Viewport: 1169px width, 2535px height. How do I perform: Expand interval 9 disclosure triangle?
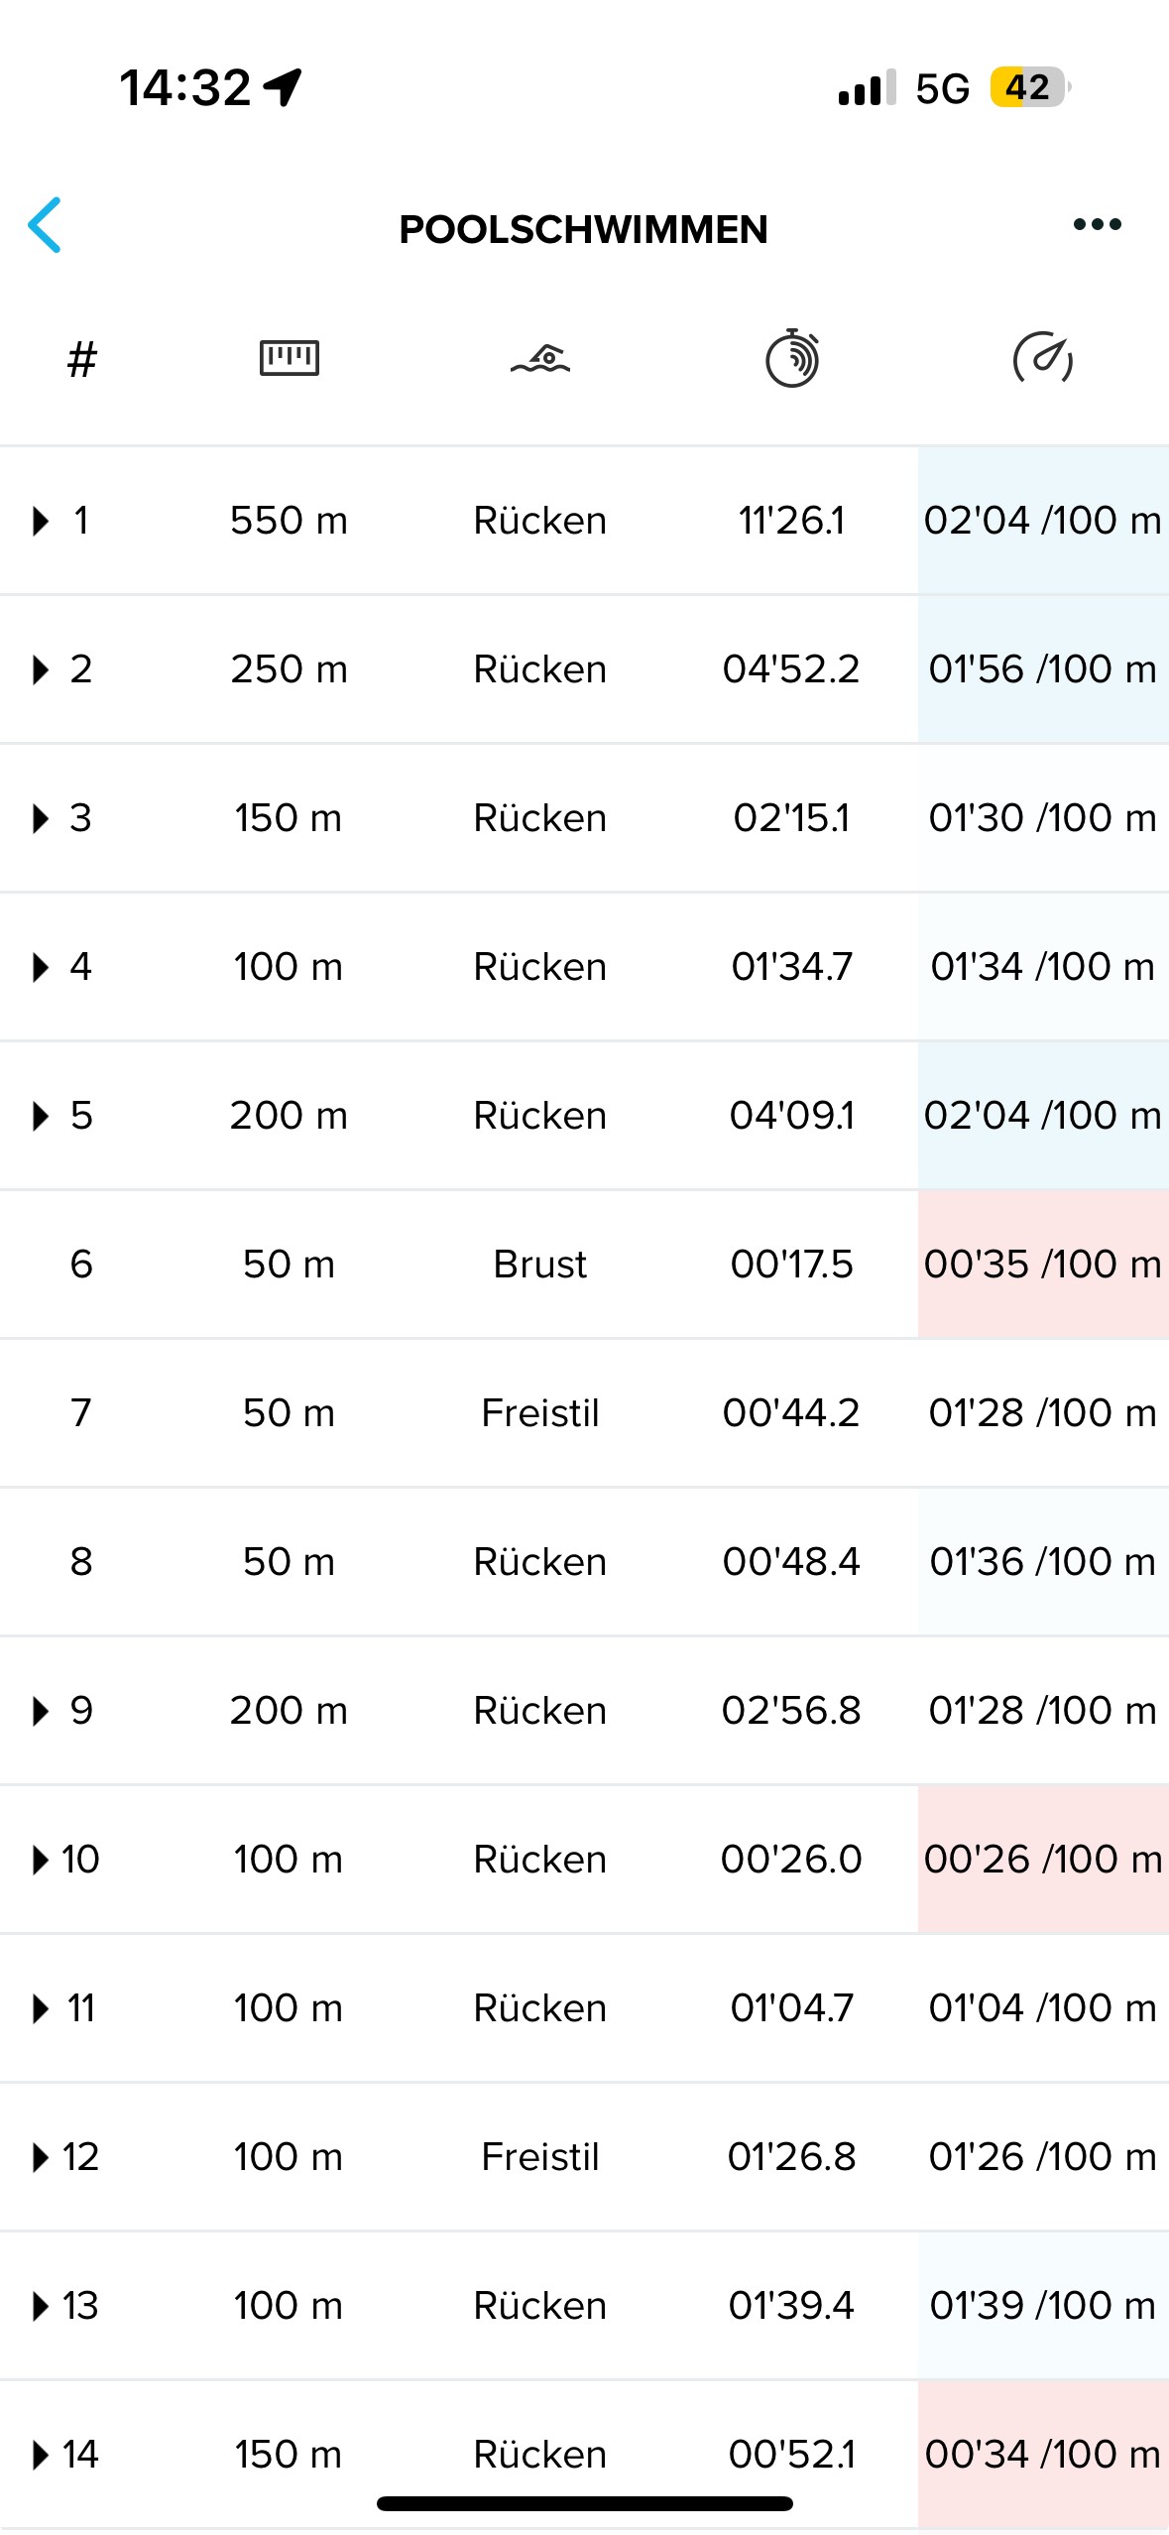(41, 1711)
